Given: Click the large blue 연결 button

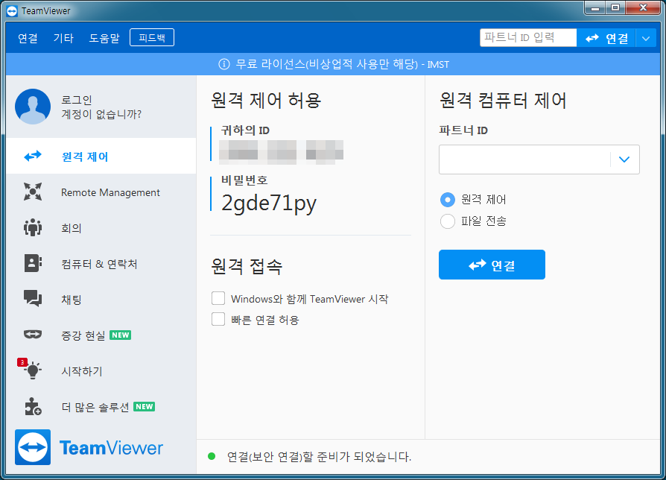Looking at the screenshot, I should coord(492,265).
